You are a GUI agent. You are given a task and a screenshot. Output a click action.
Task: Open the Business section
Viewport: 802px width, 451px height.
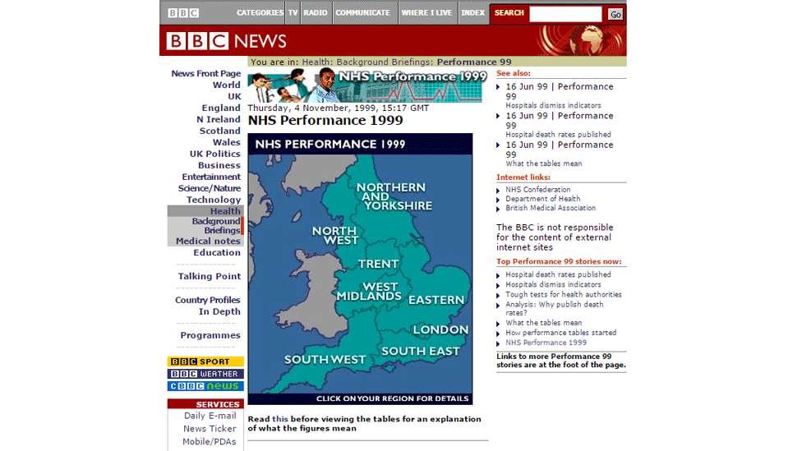[x=219, y=165]
